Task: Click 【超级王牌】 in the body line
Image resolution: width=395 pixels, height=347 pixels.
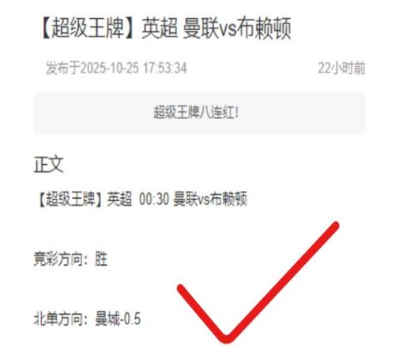Action: pos(69,199)
